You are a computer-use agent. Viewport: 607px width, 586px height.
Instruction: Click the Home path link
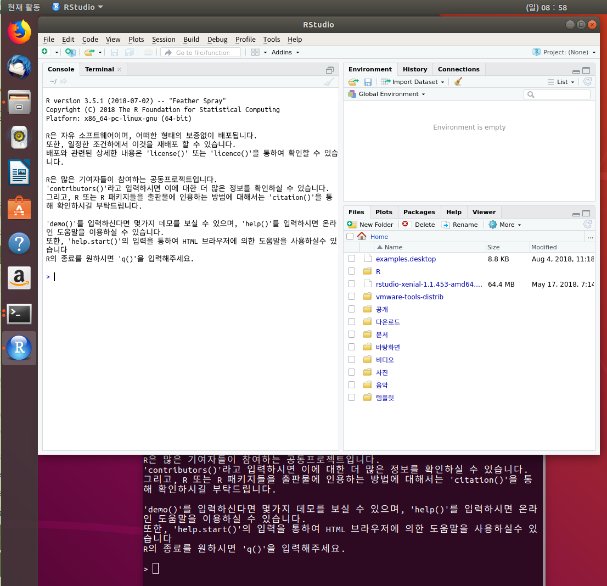[379, 237]
